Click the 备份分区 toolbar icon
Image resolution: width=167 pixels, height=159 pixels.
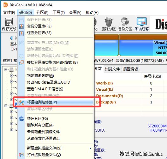[x=125, y=22]
